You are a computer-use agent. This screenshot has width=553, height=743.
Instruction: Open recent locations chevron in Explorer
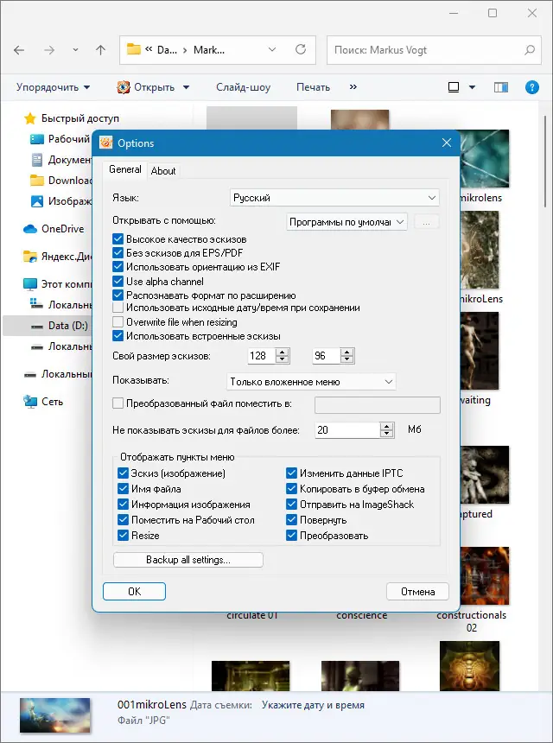pyautogui.click(x=75, y=50)
